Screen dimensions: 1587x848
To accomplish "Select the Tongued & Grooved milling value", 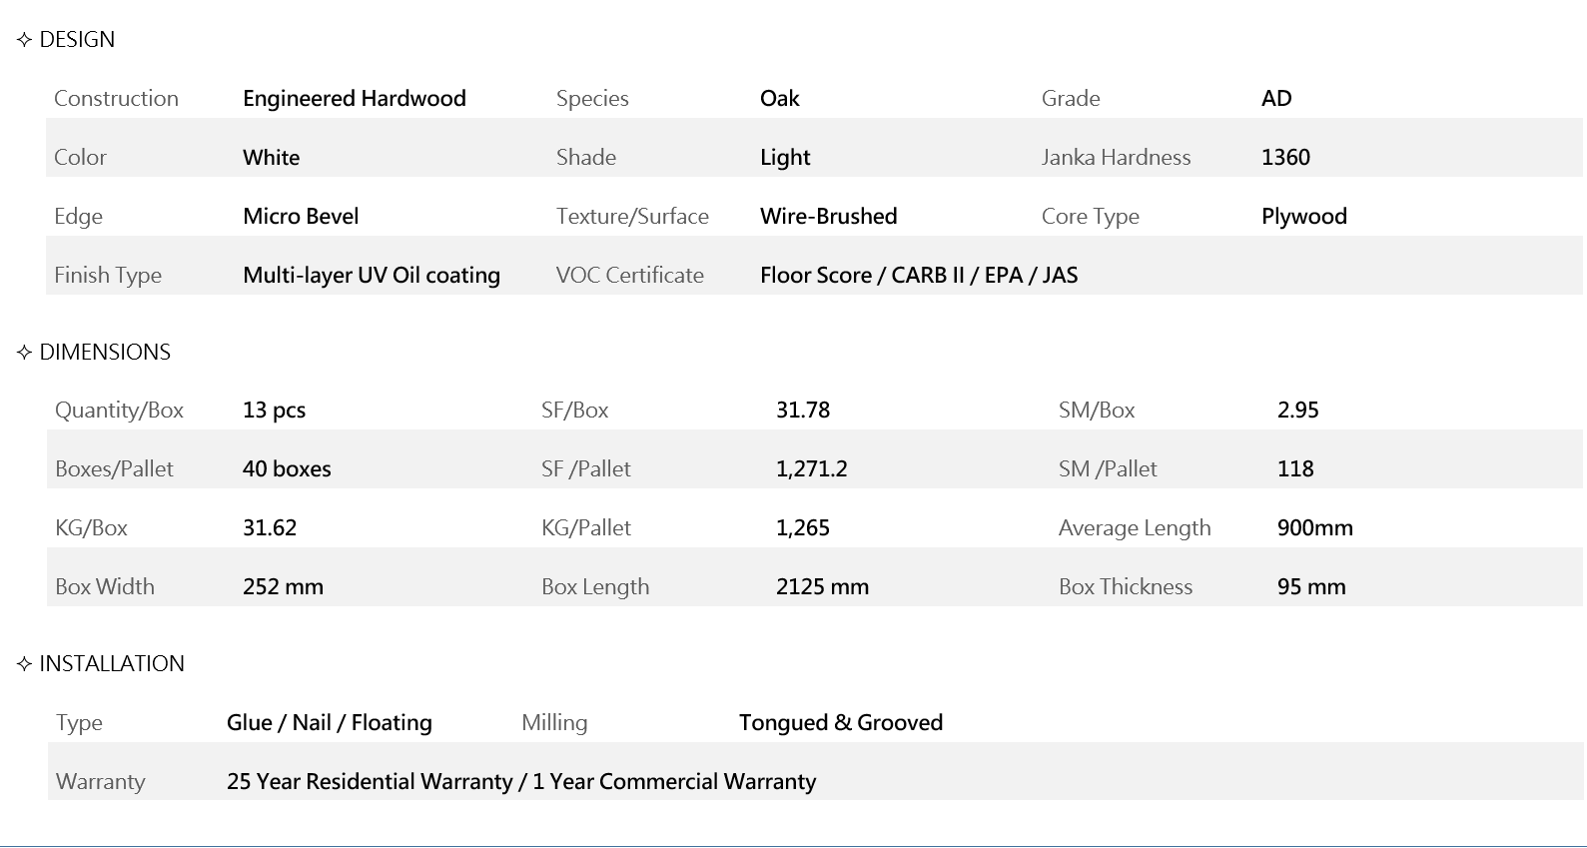I will (x=840, y=723).
